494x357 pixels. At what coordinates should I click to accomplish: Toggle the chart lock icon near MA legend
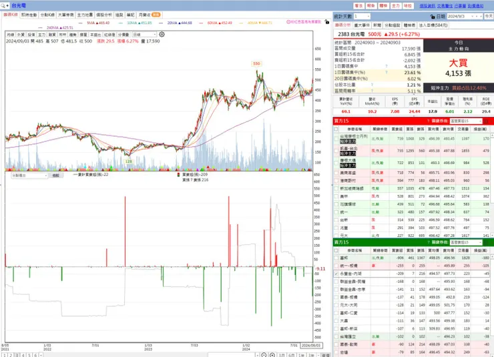click(327, 22)
